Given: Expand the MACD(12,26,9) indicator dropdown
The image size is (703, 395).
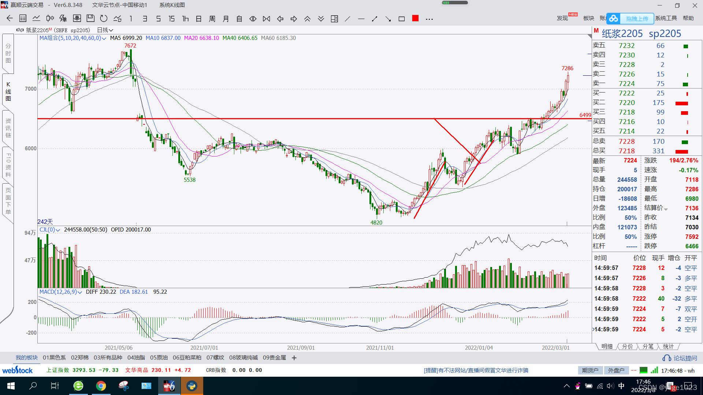Looking at the screenshot, I should click(x=80, y=292).
